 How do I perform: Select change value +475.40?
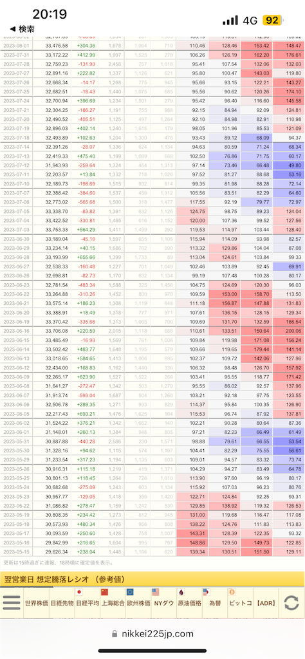point(86,156)
